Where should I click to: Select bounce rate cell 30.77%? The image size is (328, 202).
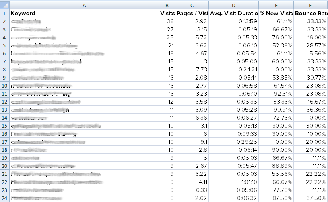(x=311, y=78)
